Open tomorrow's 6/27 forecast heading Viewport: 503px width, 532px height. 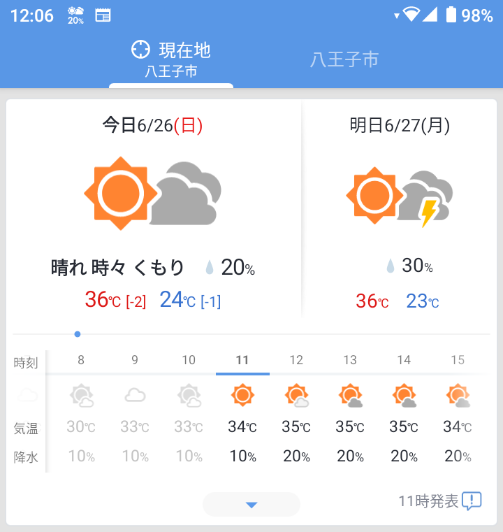(x=400, y=125)
